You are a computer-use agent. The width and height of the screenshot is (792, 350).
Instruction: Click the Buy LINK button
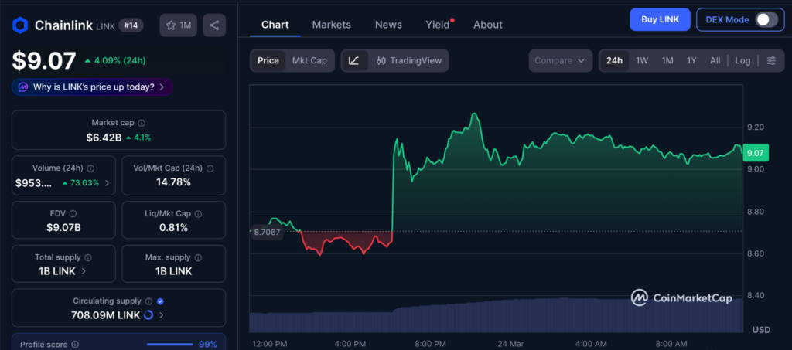(x=659, y=19)
